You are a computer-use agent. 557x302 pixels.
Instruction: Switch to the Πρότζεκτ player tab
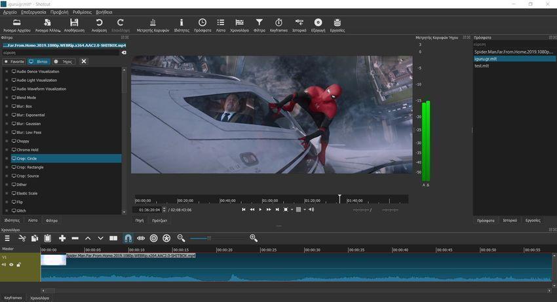click(159, 221)
